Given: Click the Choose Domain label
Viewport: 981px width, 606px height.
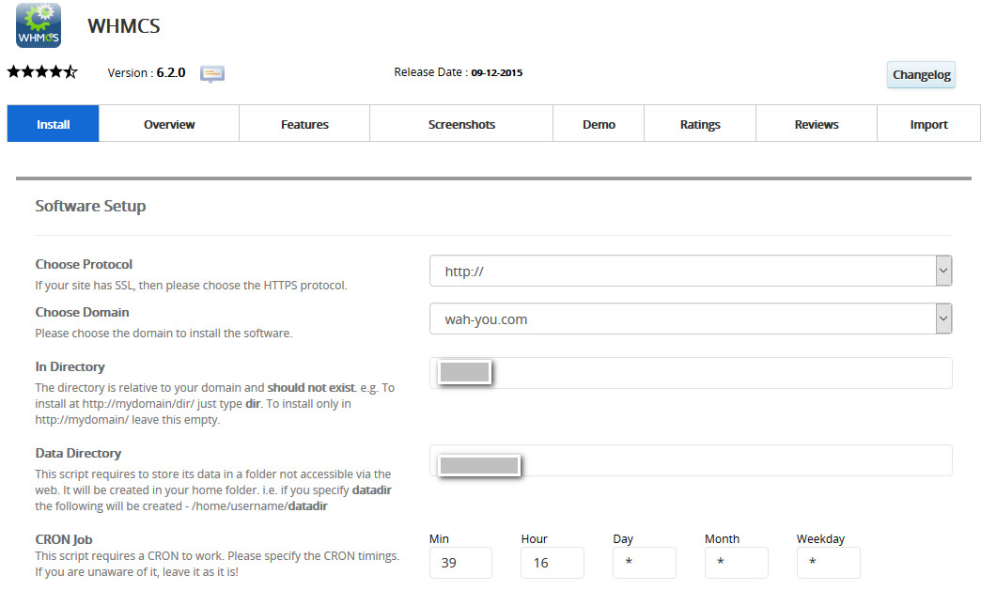Looking at the screenshot, I should 82,312.
